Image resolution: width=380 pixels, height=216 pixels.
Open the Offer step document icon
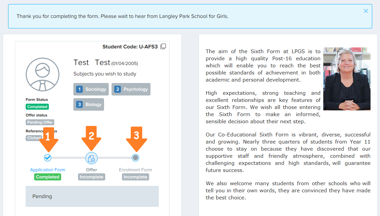92,158
